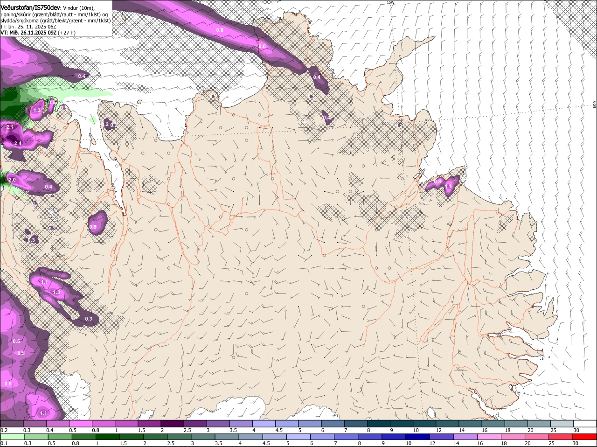Click lower legend green swatch starting at 0.5

click(x=60, y=437)
